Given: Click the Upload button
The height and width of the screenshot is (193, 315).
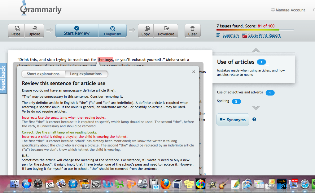Looking at the screenshot, I should click(x=34, y=31).
